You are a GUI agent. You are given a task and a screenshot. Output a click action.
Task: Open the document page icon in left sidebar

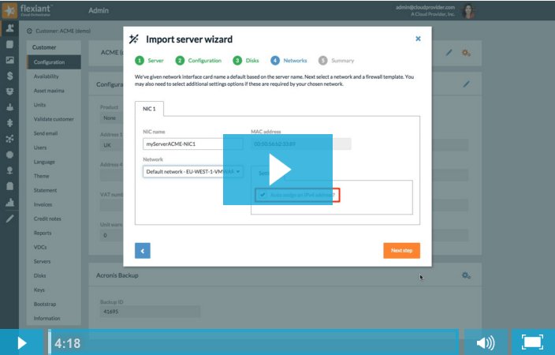tap(10, 44)
